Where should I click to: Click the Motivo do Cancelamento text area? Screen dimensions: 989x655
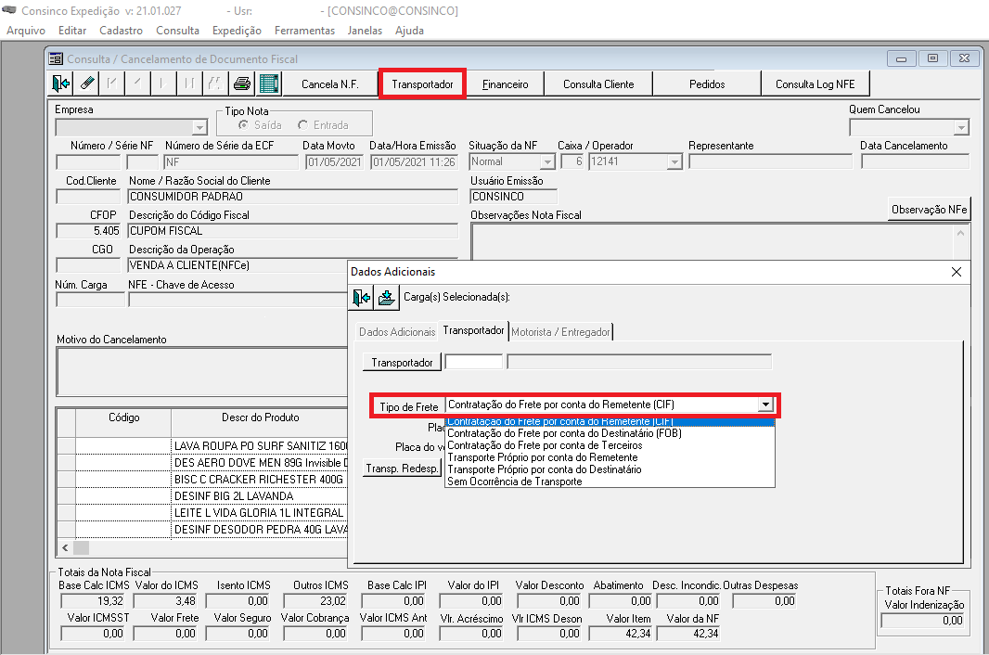pyautogui.click(x=202, y=371)
